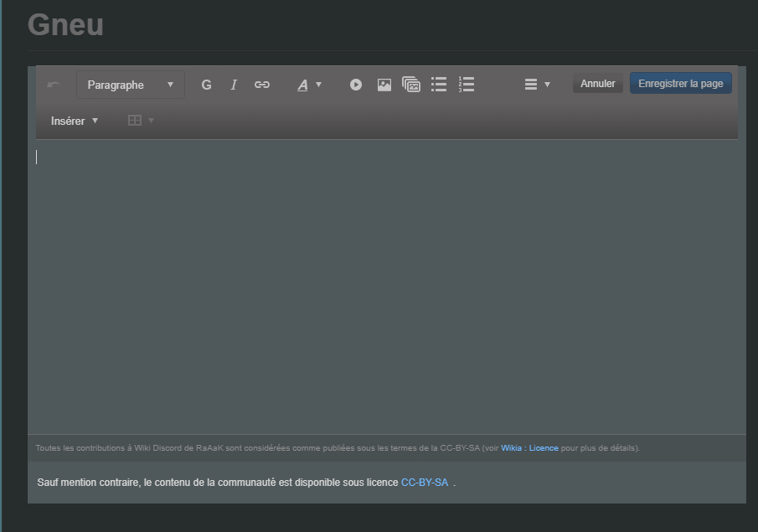Create a bulleted list
This screenshot has width=758, height=532.
click(x=438, y=84)
